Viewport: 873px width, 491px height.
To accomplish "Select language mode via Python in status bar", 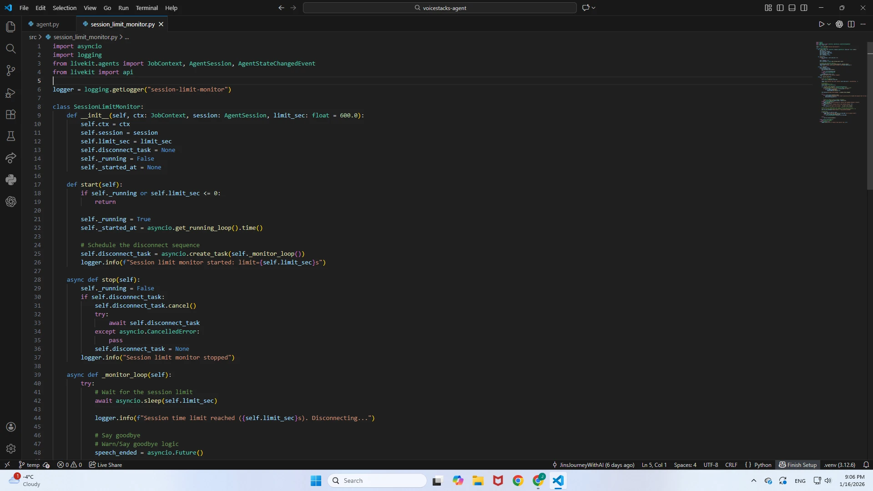I will tap(763, 465).
